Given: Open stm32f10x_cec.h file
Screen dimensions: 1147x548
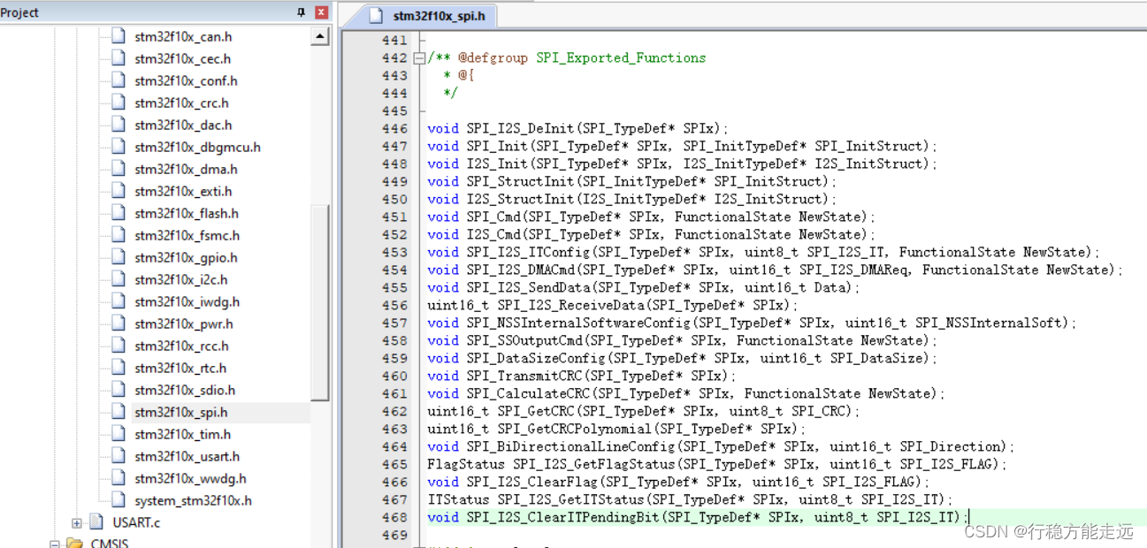Looking at the screenshot, I should pyautogui.click(x=182, y=59).
